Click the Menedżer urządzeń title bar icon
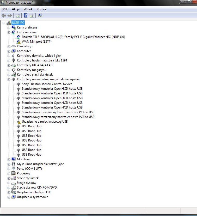The height and width of the screenshot is (216, 197). coord(2,2)
